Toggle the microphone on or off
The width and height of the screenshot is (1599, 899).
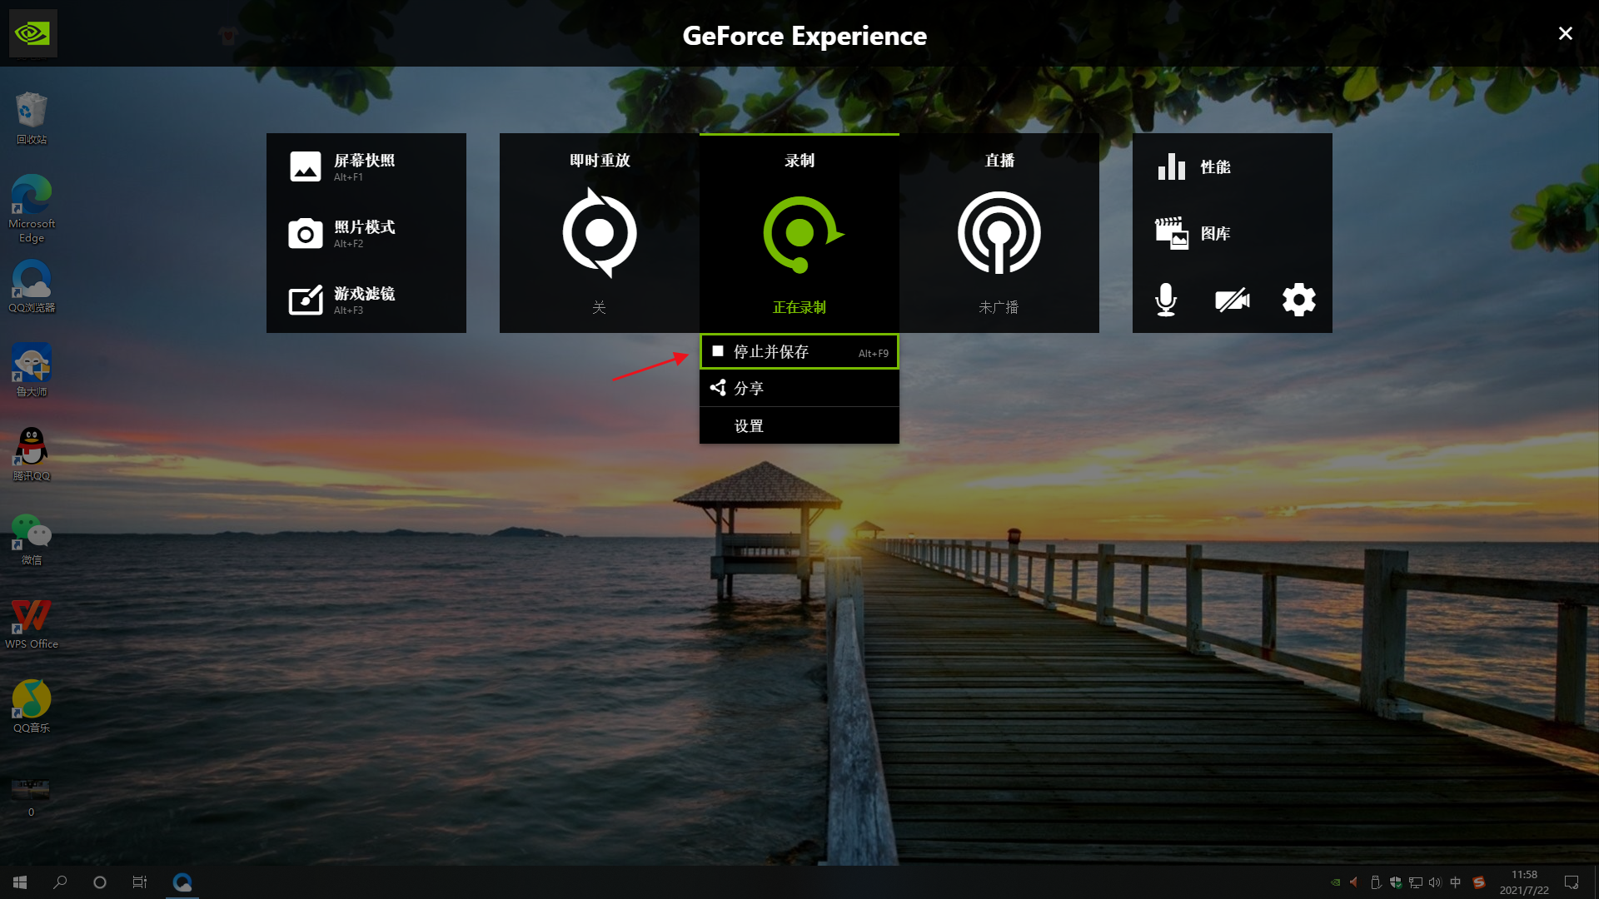(x=1166, y=300)
